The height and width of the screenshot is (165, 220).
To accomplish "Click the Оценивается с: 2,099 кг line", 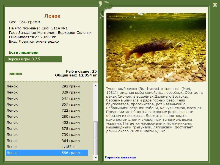I will [x=32, y=37].
